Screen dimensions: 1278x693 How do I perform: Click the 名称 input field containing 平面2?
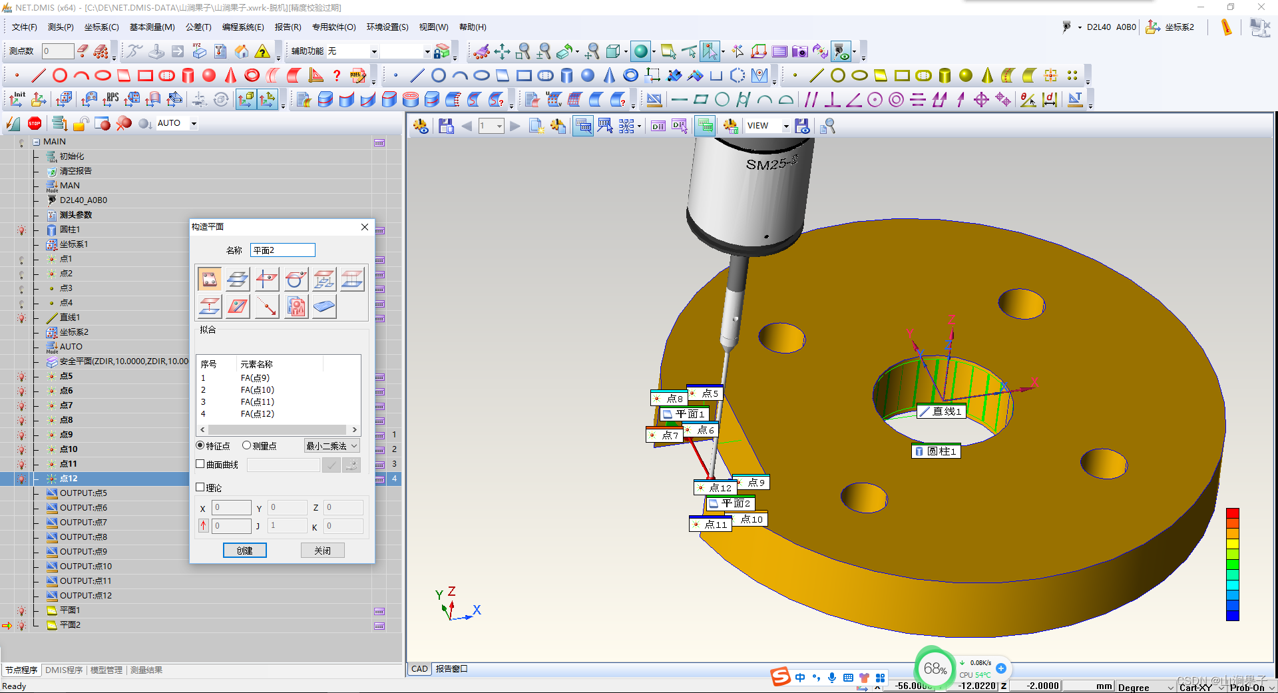(x=282, y=250)
